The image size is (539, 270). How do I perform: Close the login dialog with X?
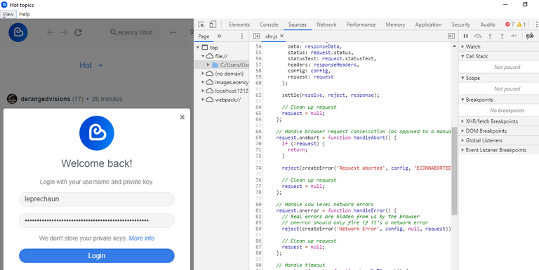[x=182, y=117]
